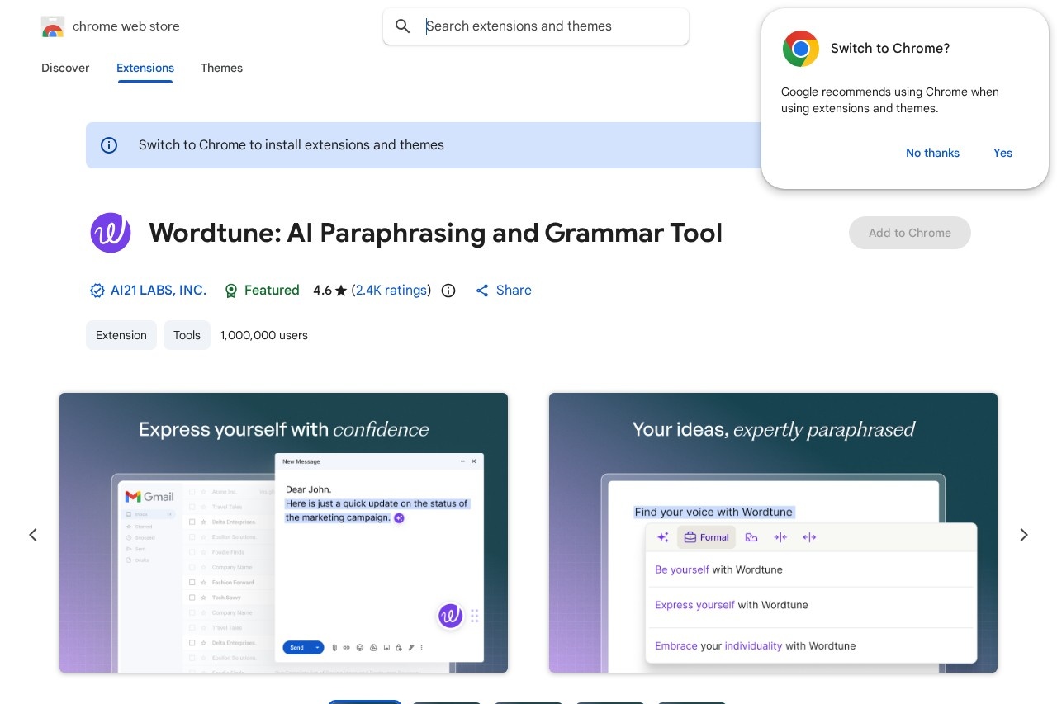
Task: Select the Extensions tab
Action: click(x=145, y=68)
